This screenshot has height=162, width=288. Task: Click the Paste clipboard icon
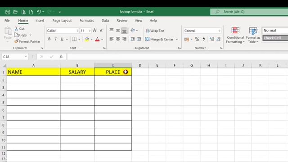pyautogui.click(x=8, y=31)
